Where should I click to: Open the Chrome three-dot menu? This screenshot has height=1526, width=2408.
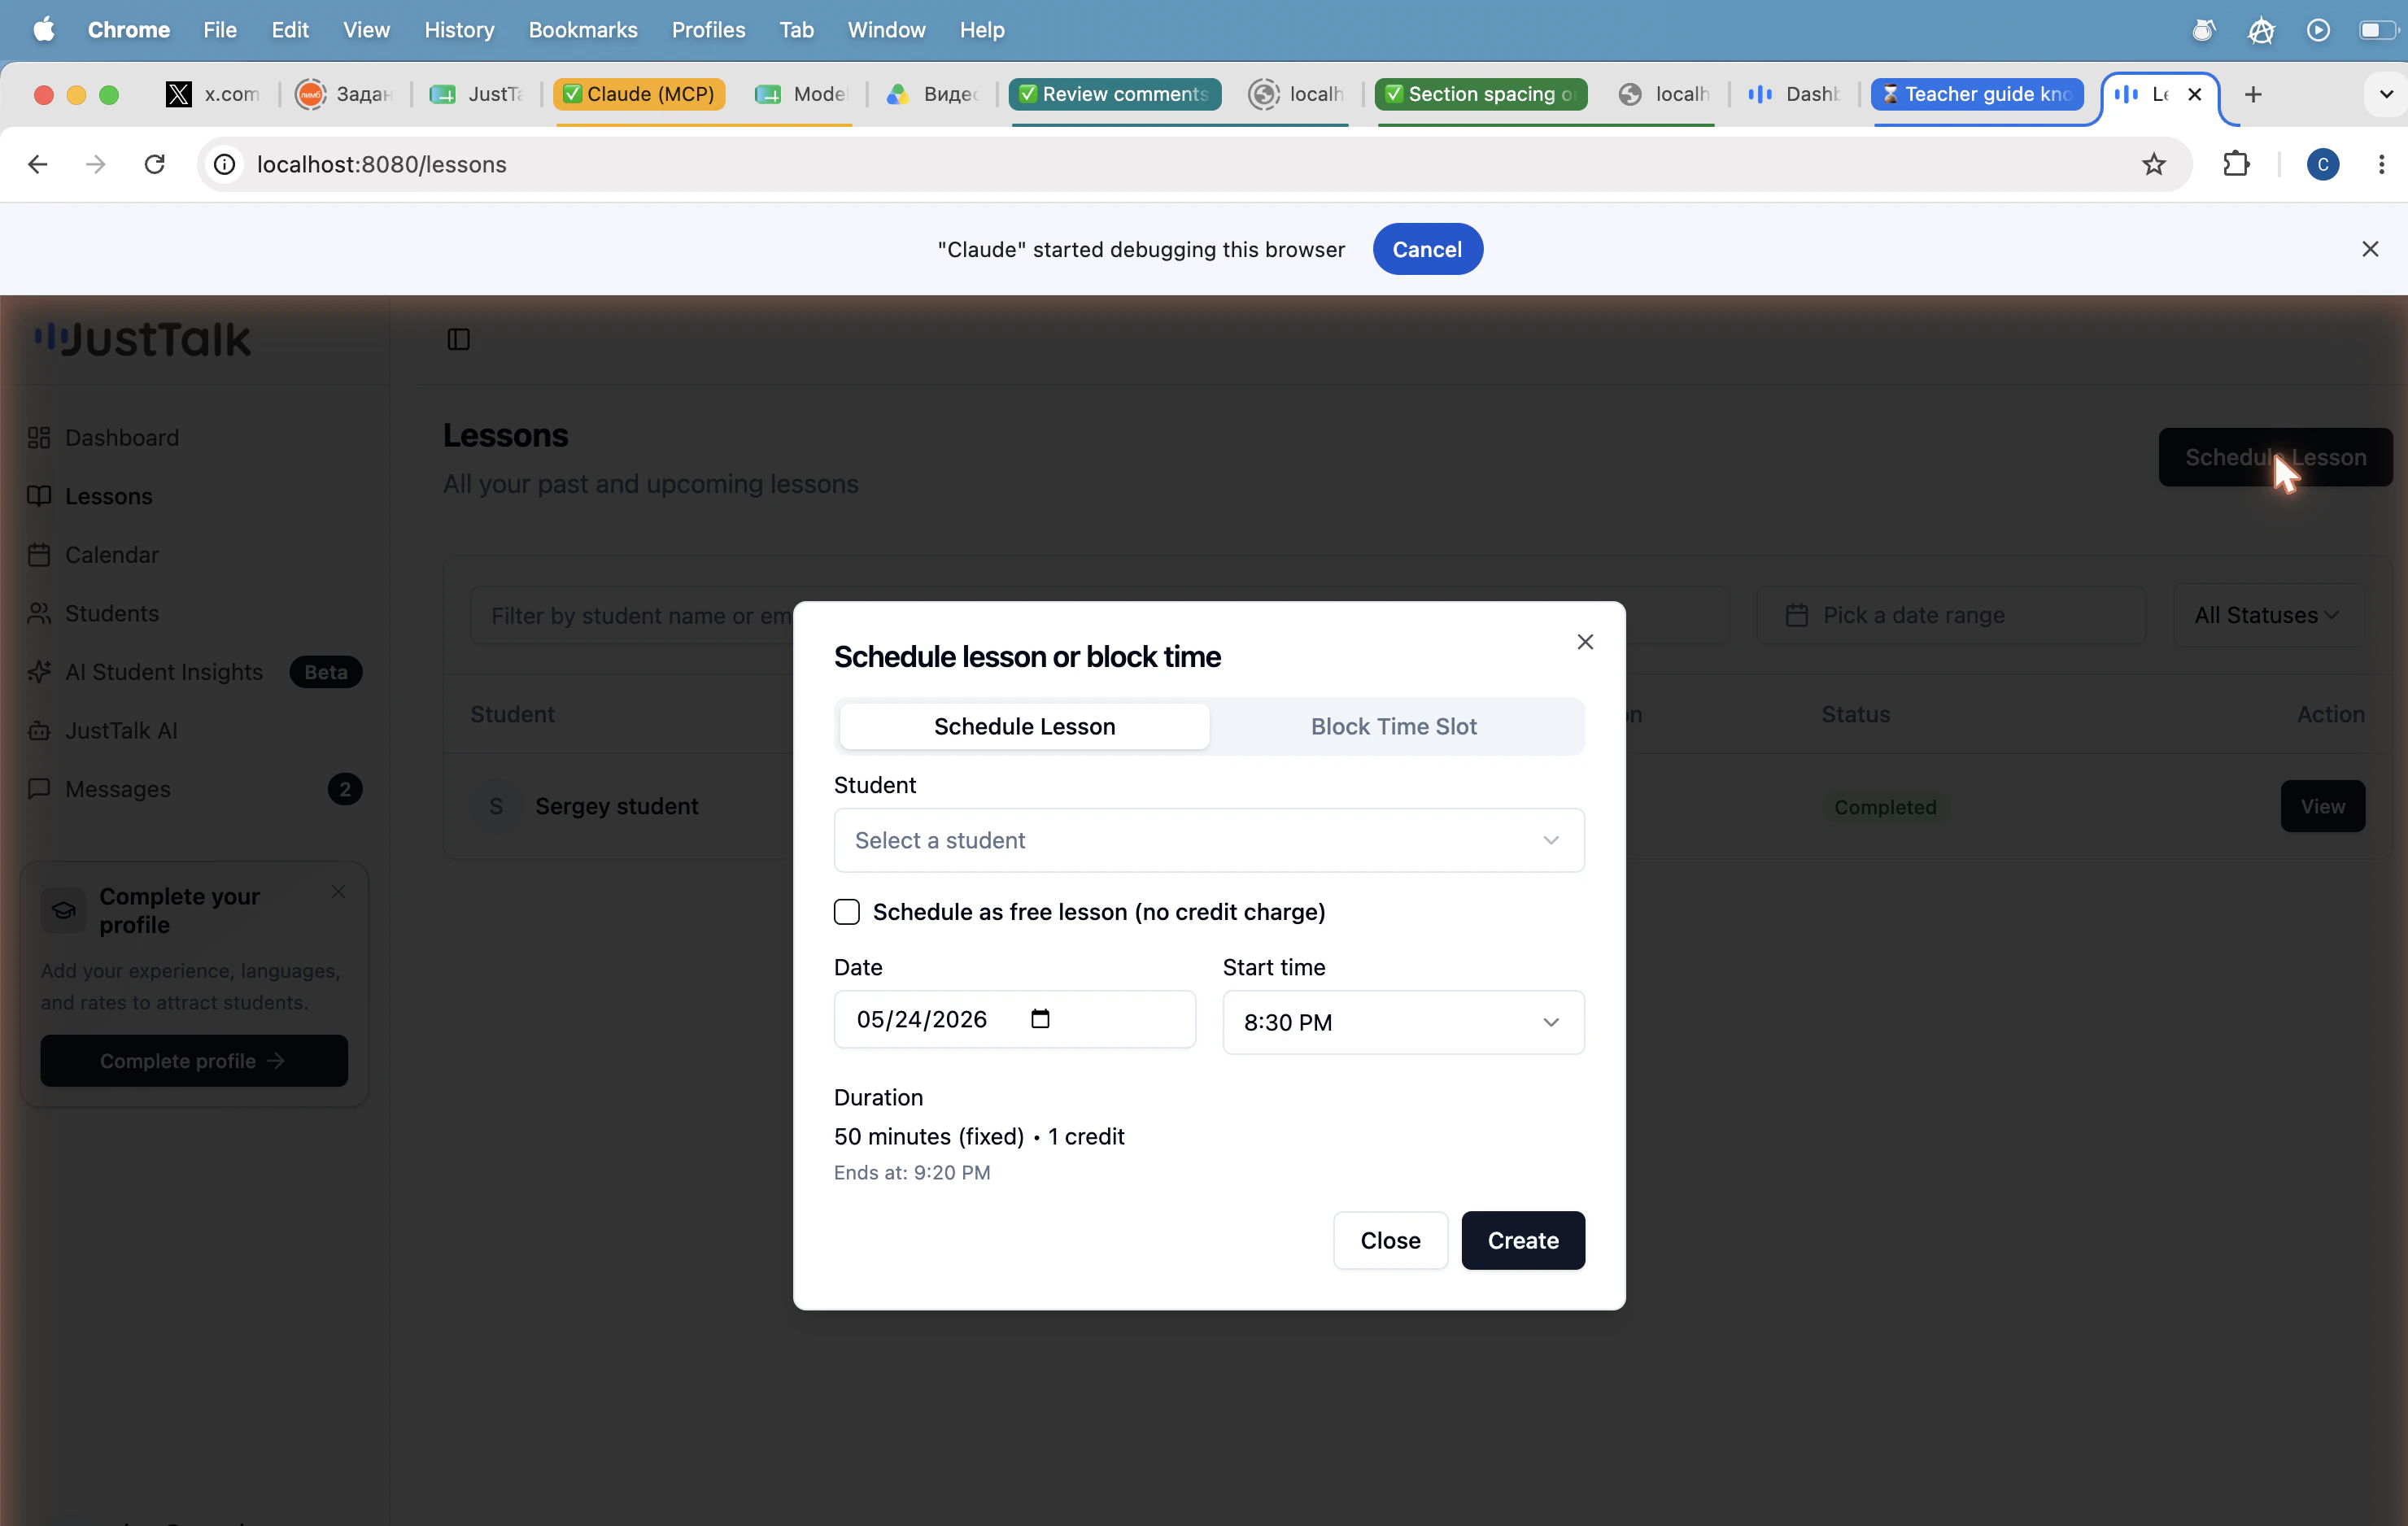2380,164
